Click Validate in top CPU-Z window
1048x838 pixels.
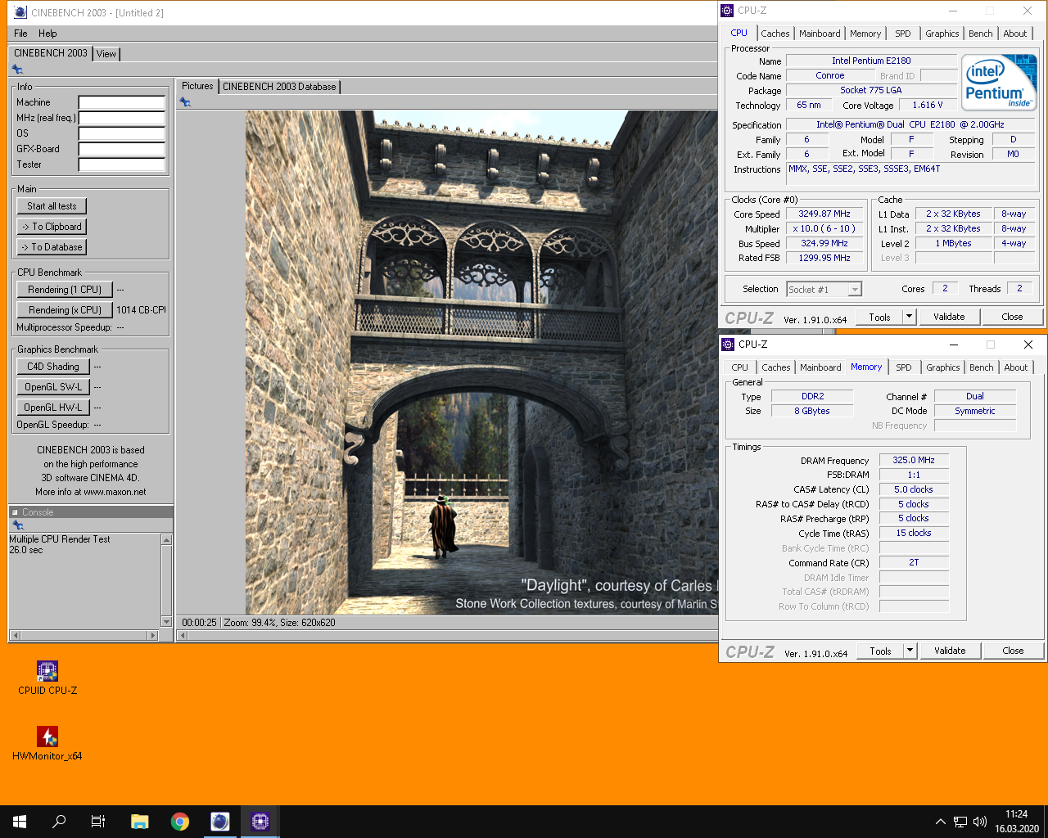[949, 317]
